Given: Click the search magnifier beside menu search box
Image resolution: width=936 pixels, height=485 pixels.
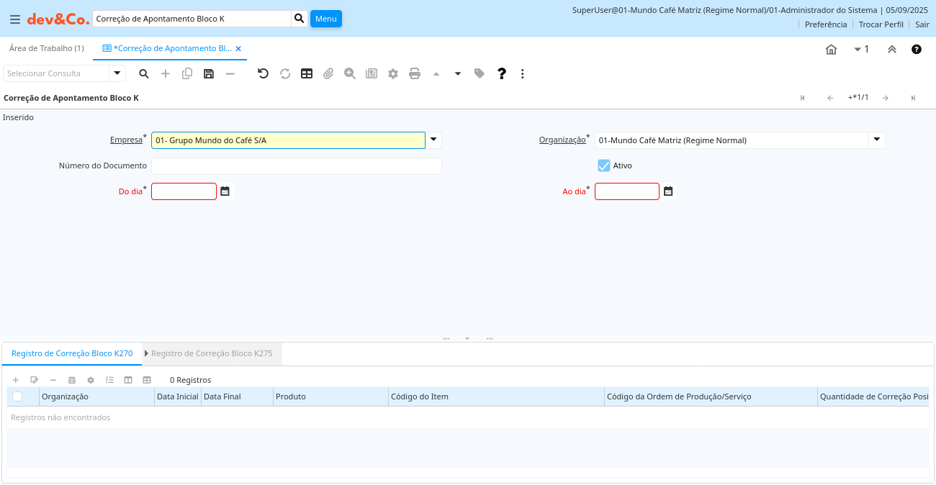Looking at the screenshot, I should click(x=300, y=19).
